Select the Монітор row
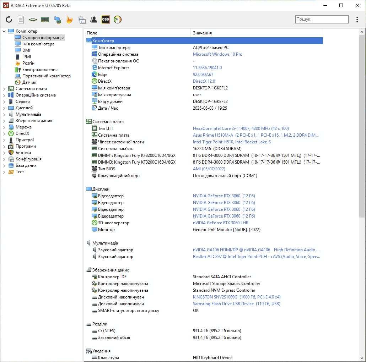The image size is (366, 362). point(204,229)
